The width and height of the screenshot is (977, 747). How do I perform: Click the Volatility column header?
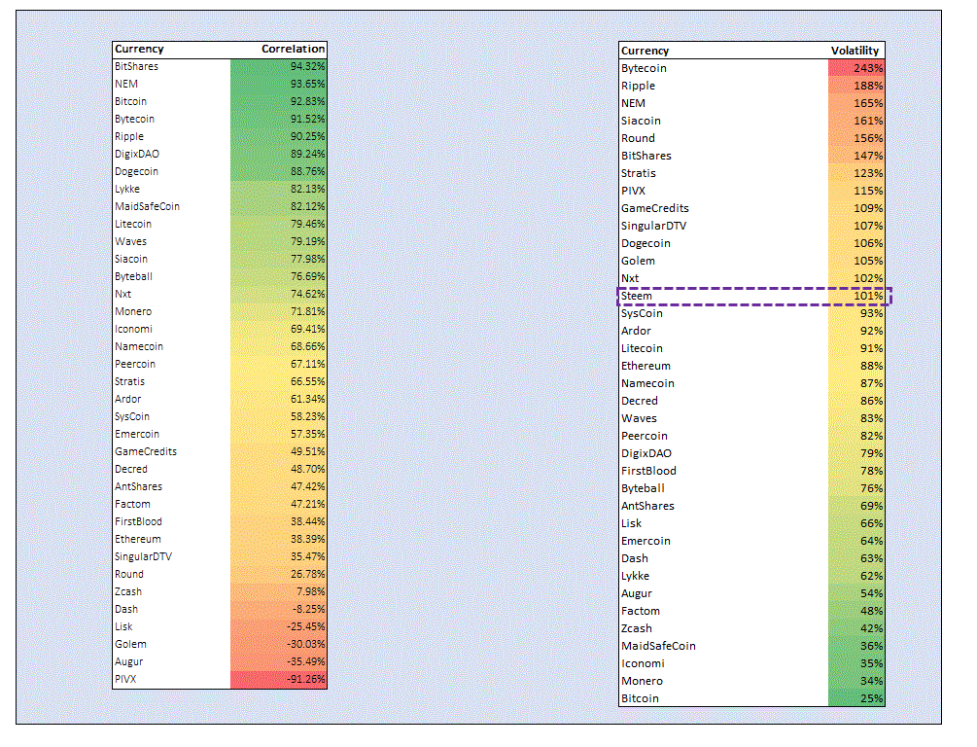[855, 51]
